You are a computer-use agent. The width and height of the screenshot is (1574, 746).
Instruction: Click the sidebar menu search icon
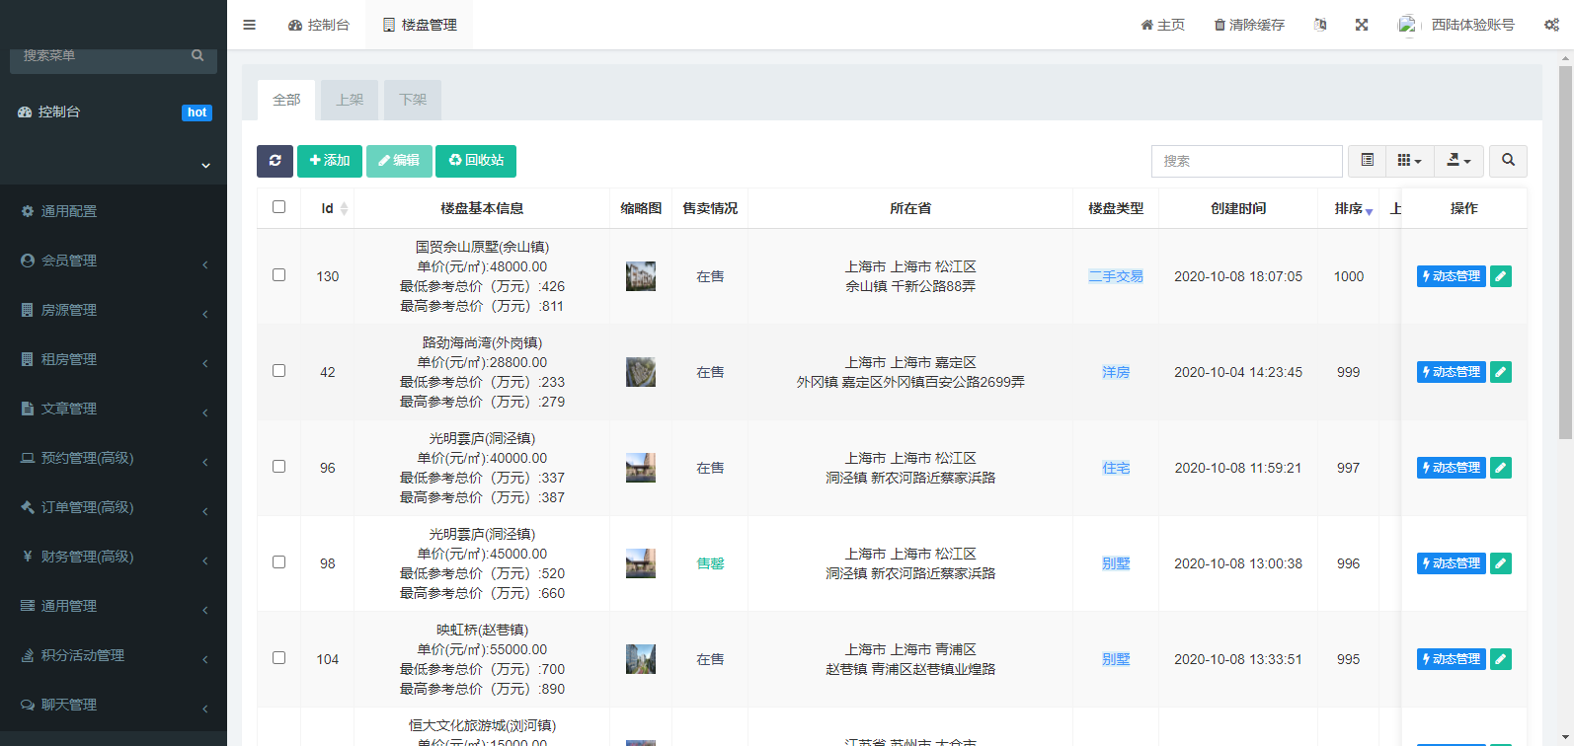pos(197,56)
